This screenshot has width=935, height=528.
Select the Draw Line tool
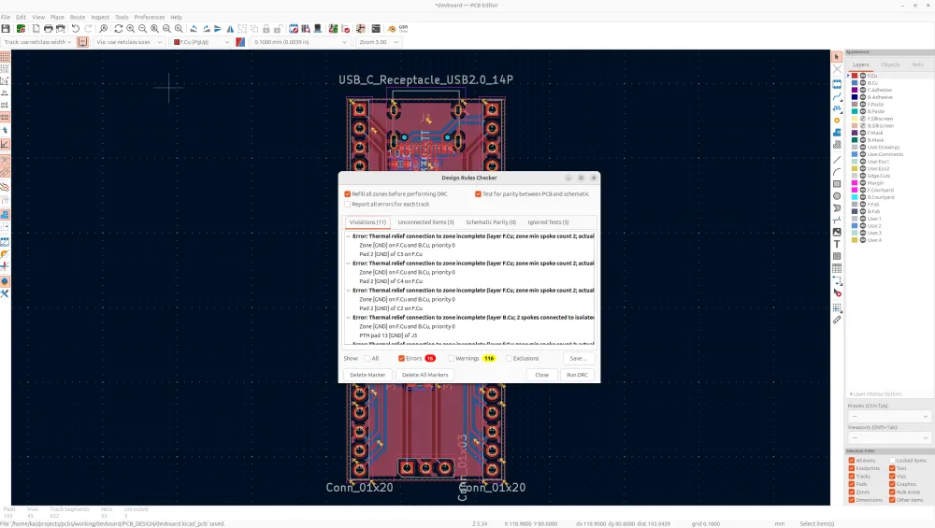pos(837,159)
